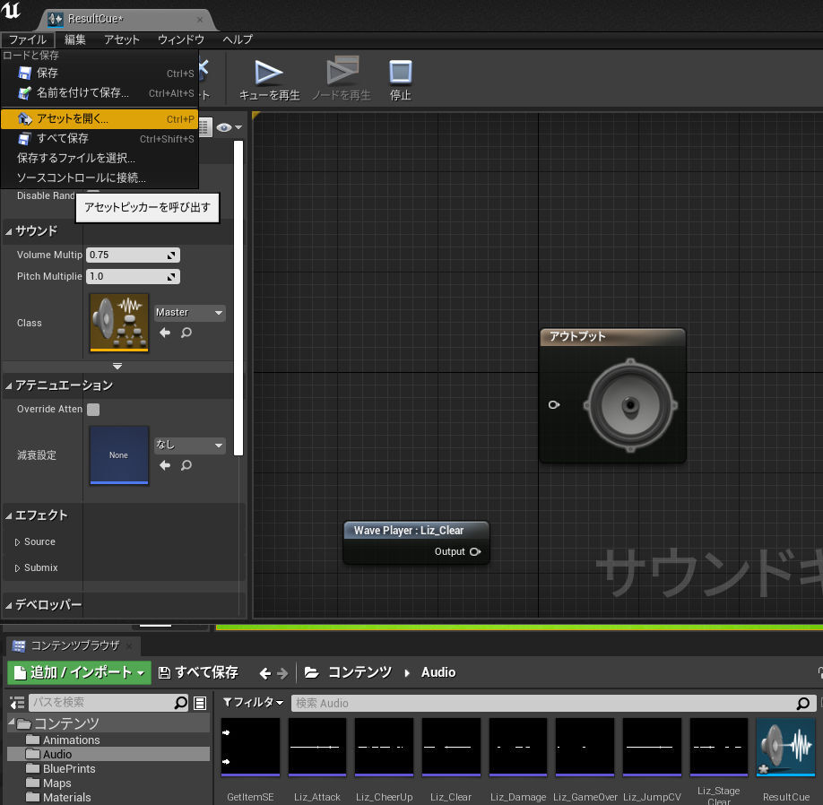Click the magnifier icon under attenuation settings

coord(186,465)
